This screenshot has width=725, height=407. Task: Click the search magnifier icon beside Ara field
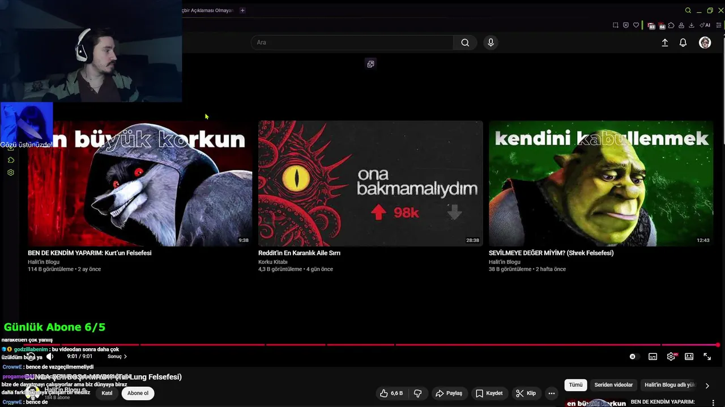coord(465,42)
